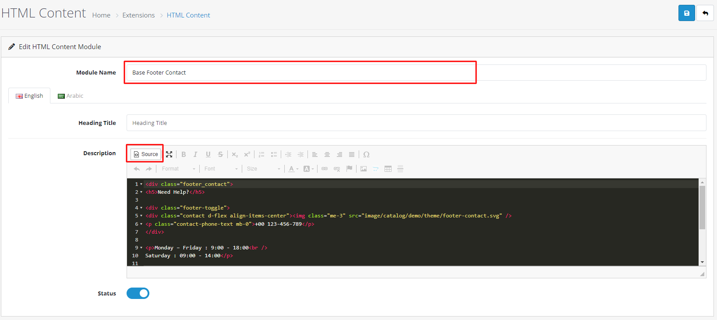Click the anchor flag icon

(x=350, y=169)
